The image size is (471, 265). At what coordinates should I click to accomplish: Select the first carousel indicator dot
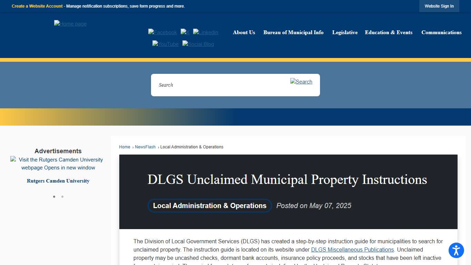point(54,196)
